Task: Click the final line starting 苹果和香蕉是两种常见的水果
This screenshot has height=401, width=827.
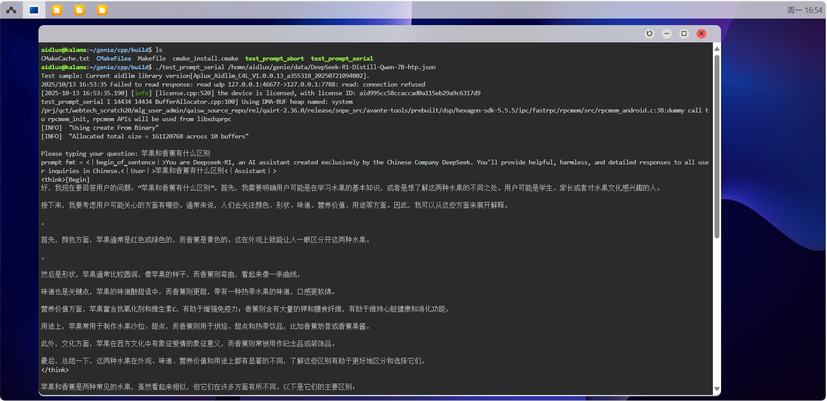Action: (198, 387)
